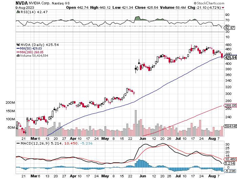Click the Jun label on price axis

(143, 138)
